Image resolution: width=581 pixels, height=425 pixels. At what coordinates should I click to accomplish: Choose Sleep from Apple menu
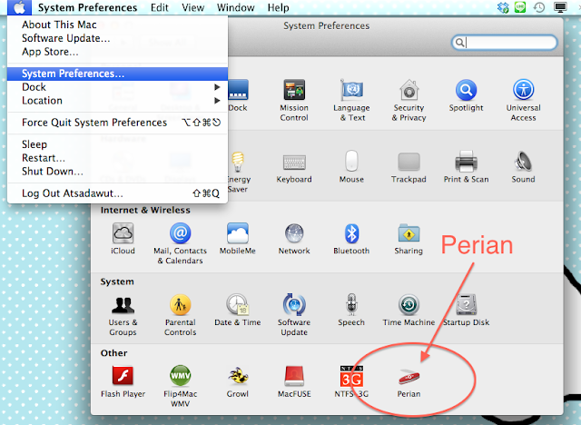click(x=117, y=144)
